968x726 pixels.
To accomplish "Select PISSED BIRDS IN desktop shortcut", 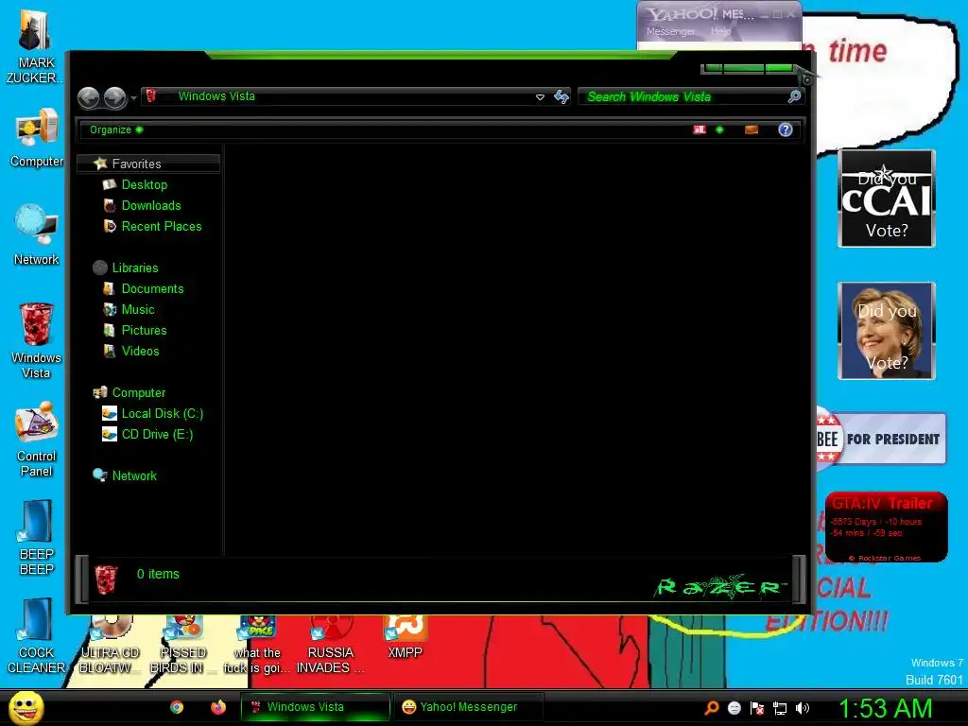I will click(x=181, y=645).
